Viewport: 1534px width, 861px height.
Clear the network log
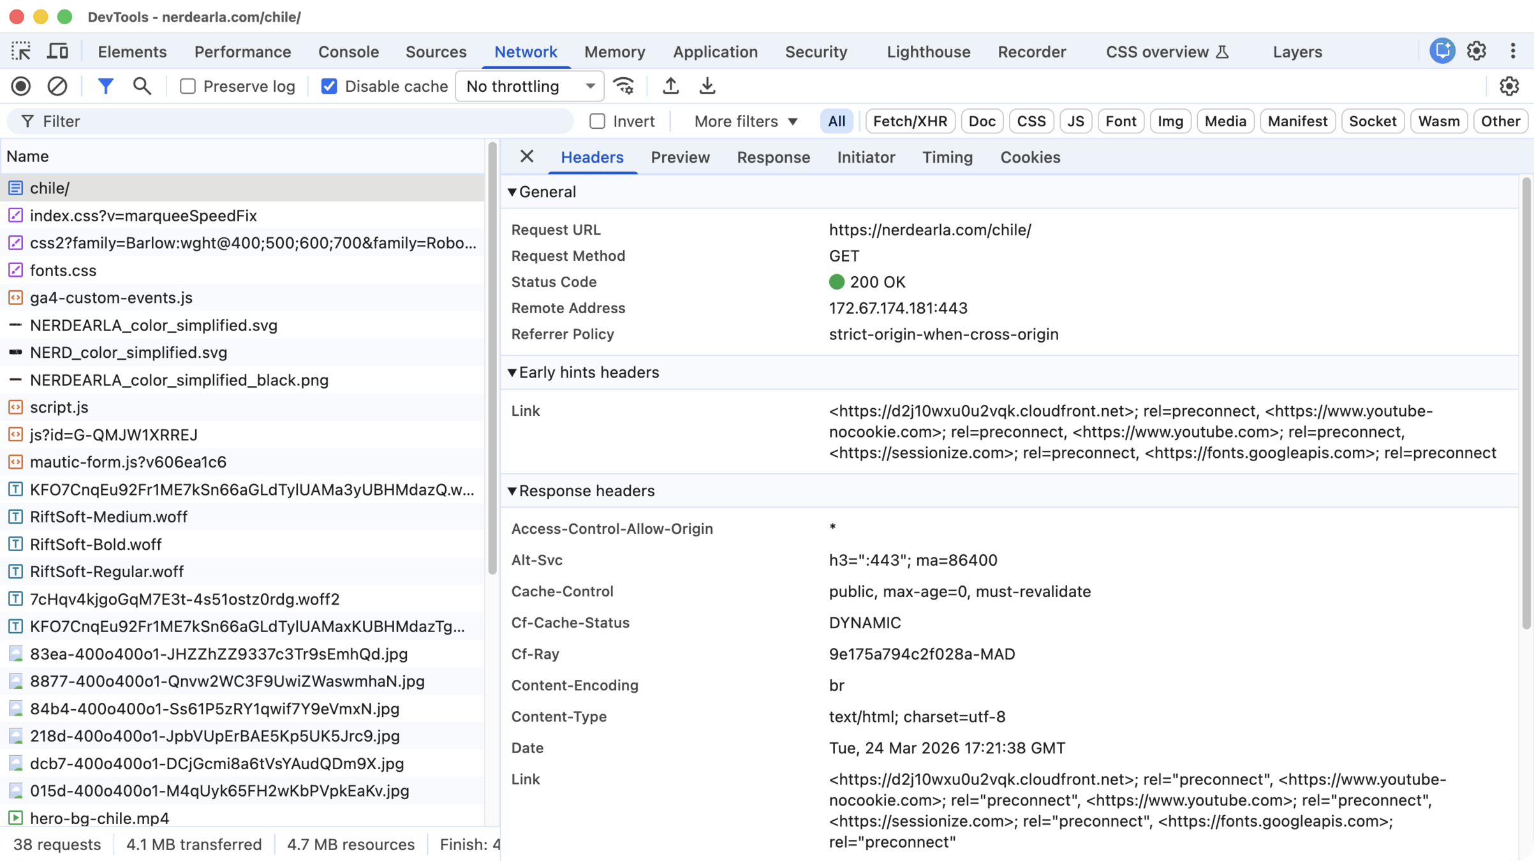click(57, 86)
